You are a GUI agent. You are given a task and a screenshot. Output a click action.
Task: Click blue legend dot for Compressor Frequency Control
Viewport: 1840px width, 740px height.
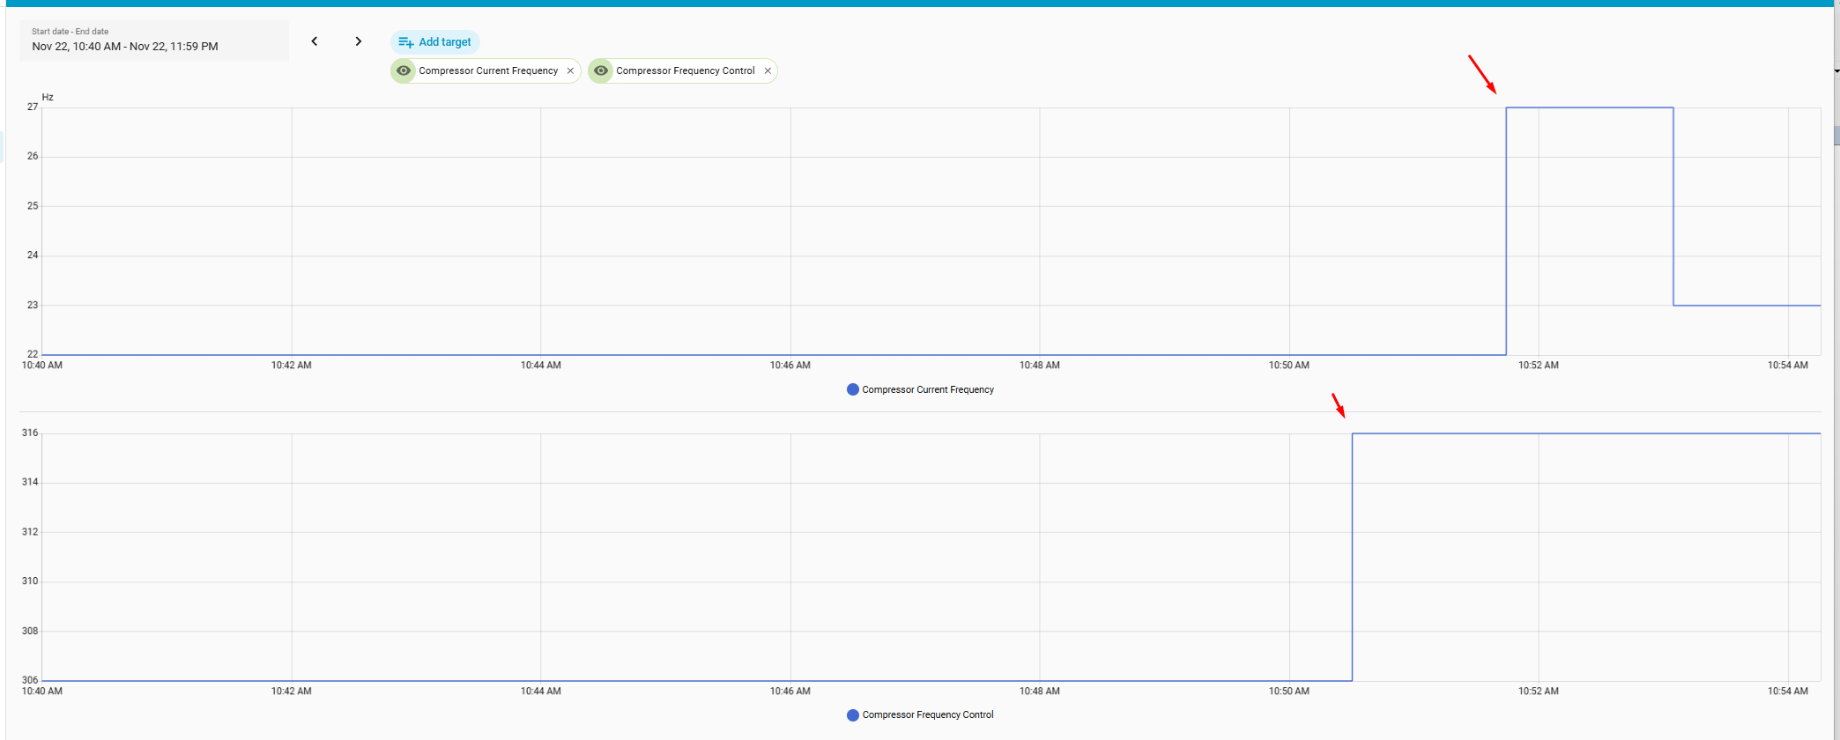pos(852,715)
